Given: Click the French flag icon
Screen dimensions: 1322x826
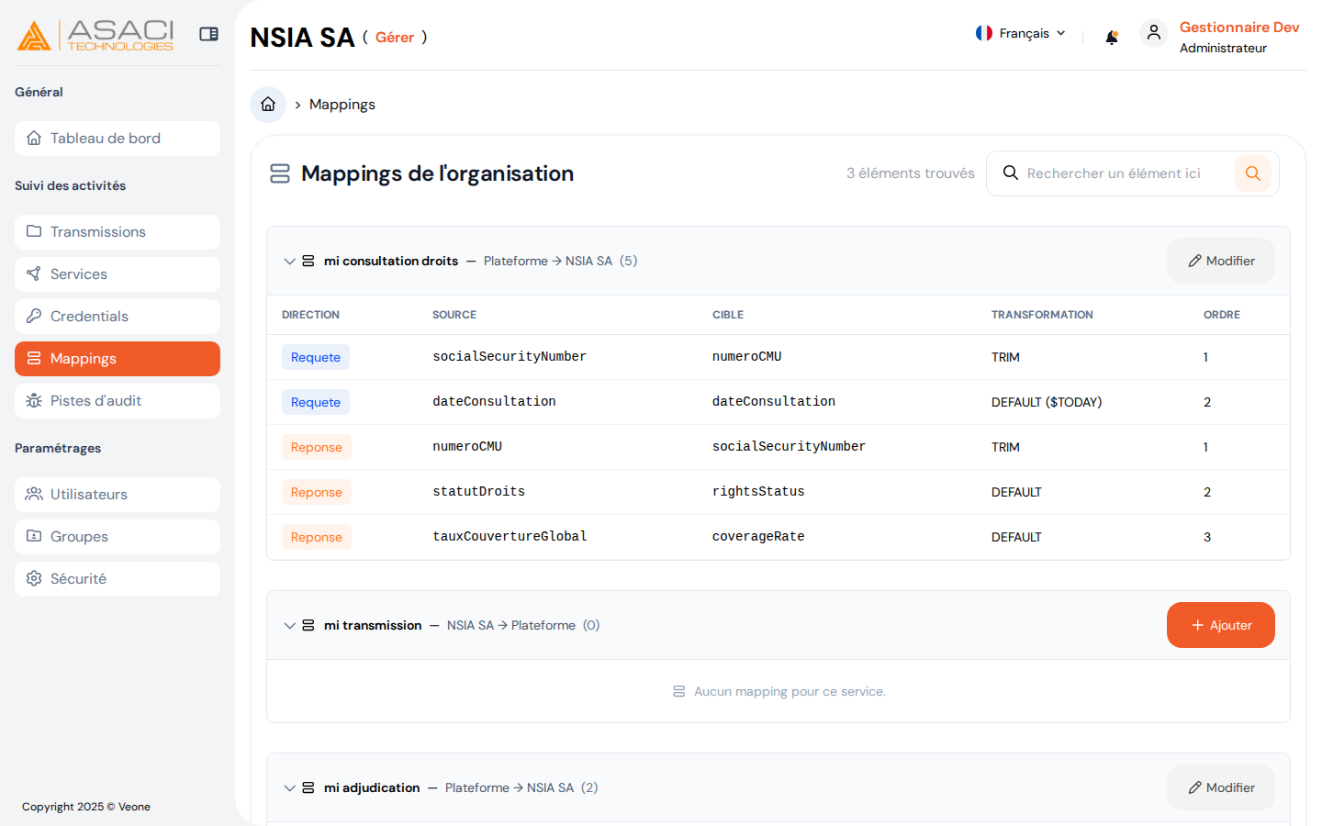Looking at the screenshot, I should pos(984,33).
